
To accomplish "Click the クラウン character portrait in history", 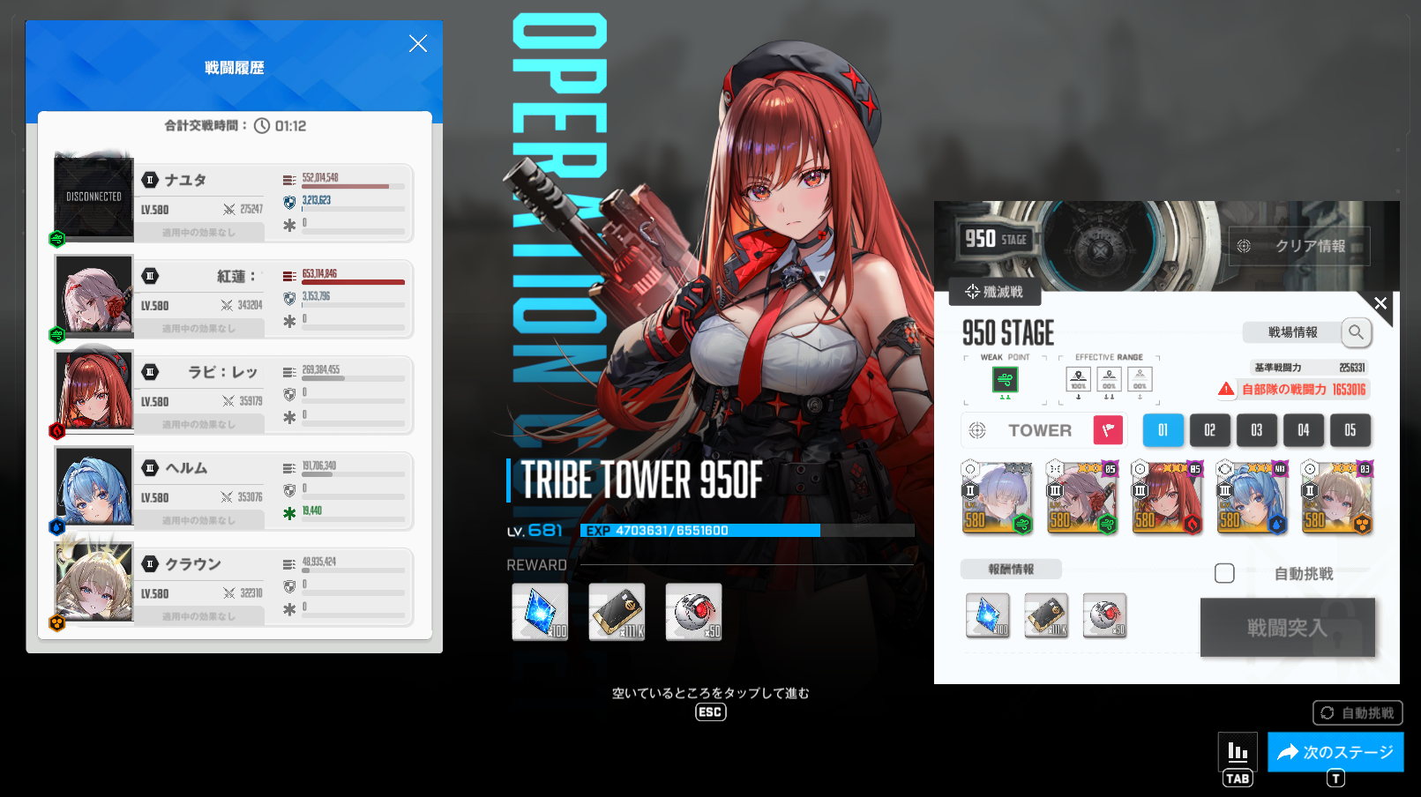I will (x=93, y=582).
